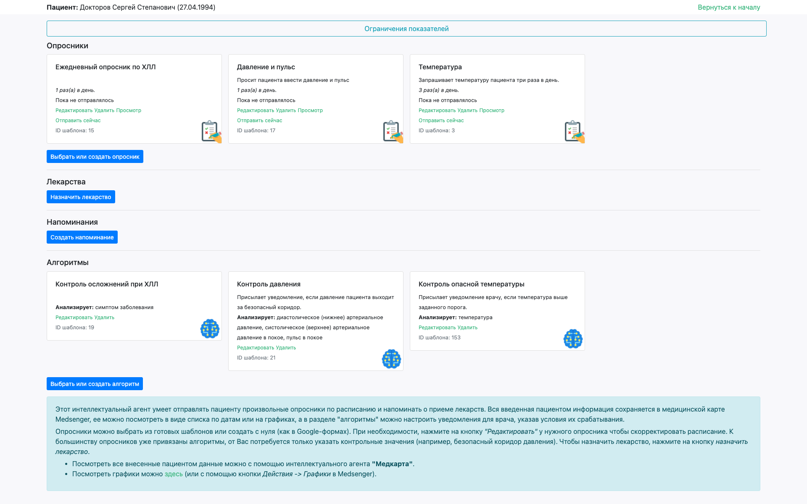Screen dimensions: 807x504
Task: Click clipboard icon on Температура card
Action: tap(574, 131)
